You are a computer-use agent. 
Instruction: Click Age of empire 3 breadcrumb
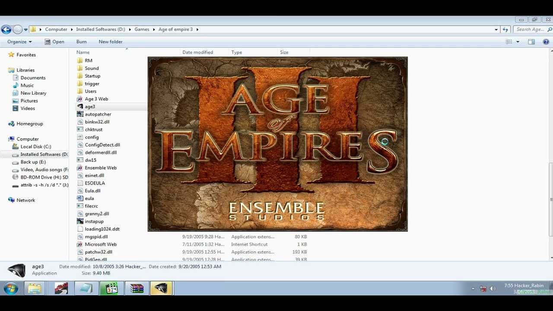[175, 29]
